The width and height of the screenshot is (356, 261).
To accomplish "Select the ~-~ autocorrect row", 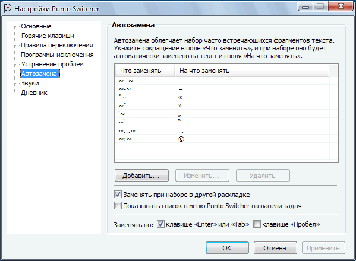I will point(222,89).
